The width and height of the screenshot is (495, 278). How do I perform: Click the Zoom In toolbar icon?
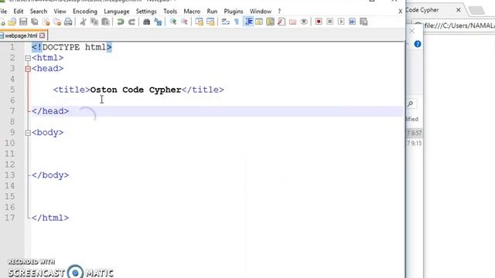pos(172,22)
